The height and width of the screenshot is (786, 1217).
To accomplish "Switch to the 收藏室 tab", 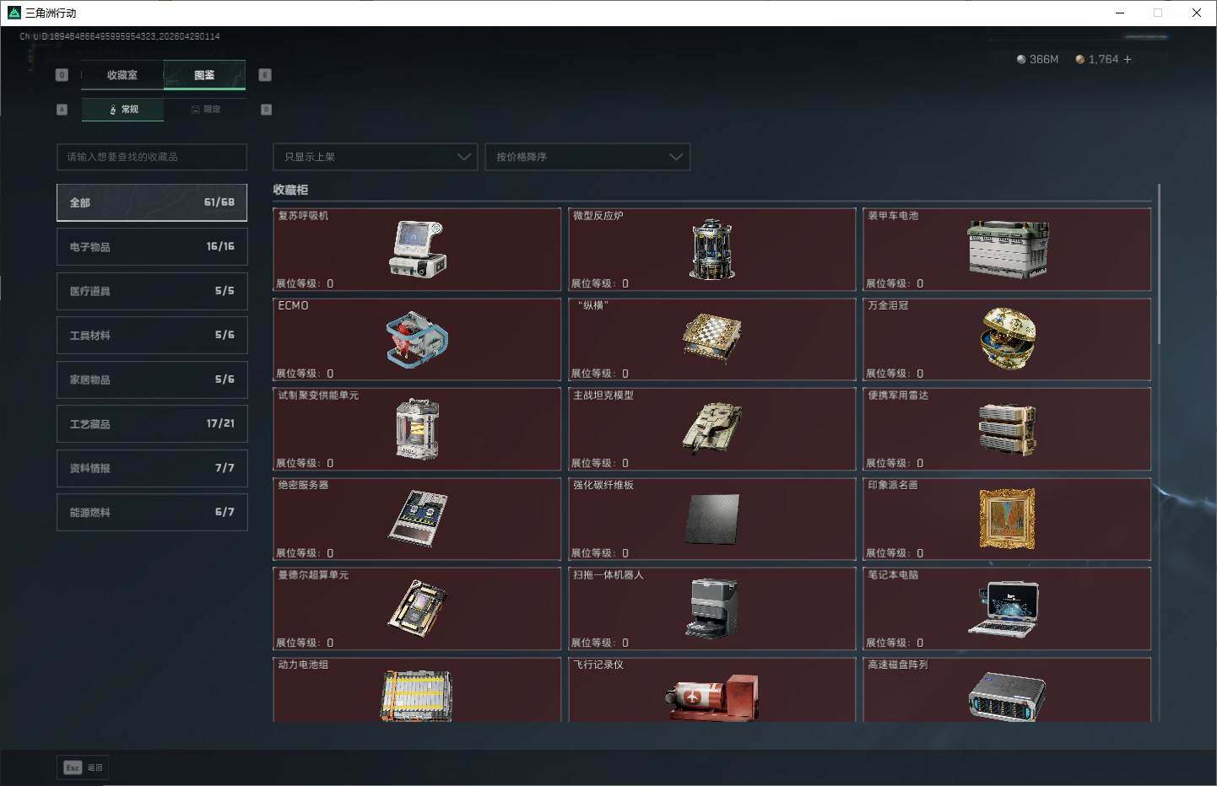I will 122,75.
